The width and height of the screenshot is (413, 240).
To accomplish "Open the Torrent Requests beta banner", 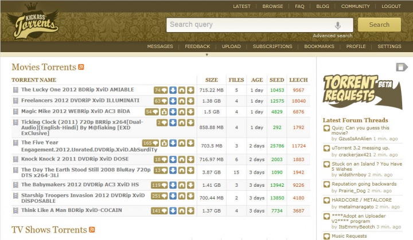I will tap(363, 92).
